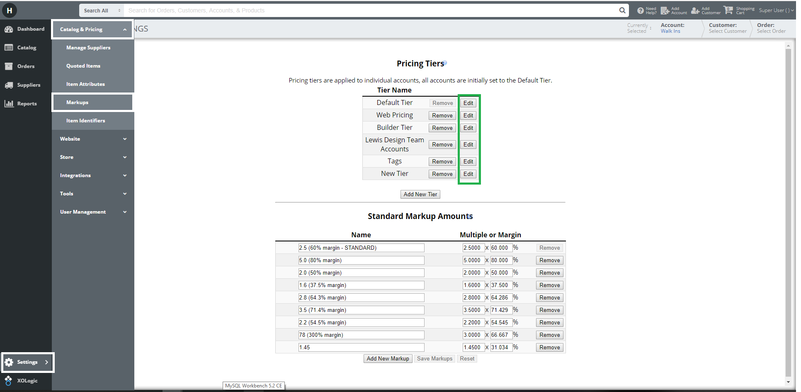Open Item Attributes menu item
801x392 pixels.
(85, 84)
